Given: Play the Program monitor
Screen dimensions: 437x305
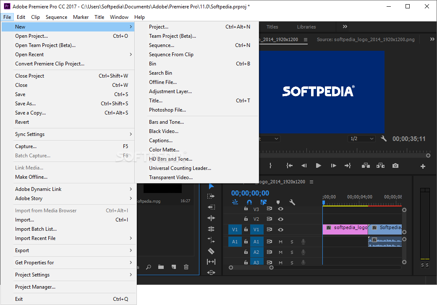Looking at the screenshot, I should tap(318, 166).
